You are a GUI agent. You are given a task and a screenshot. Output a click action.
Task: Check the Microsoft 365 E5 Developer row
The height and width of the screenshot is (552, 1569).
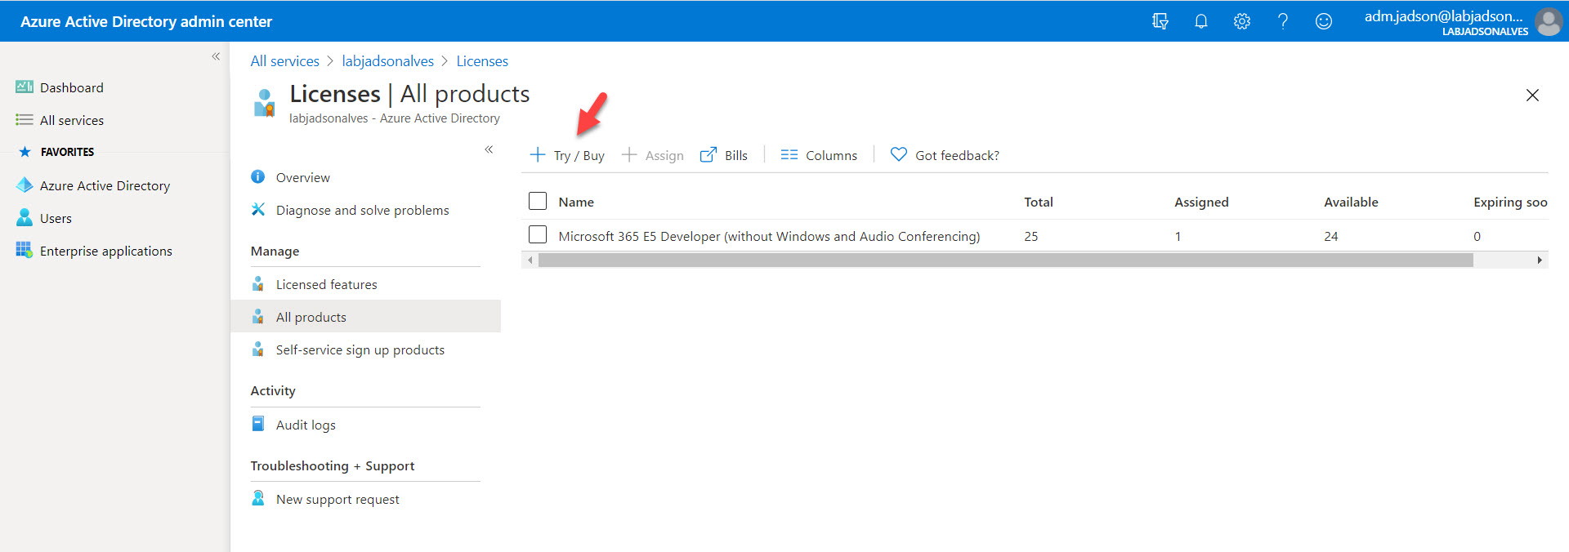[538, 235]
